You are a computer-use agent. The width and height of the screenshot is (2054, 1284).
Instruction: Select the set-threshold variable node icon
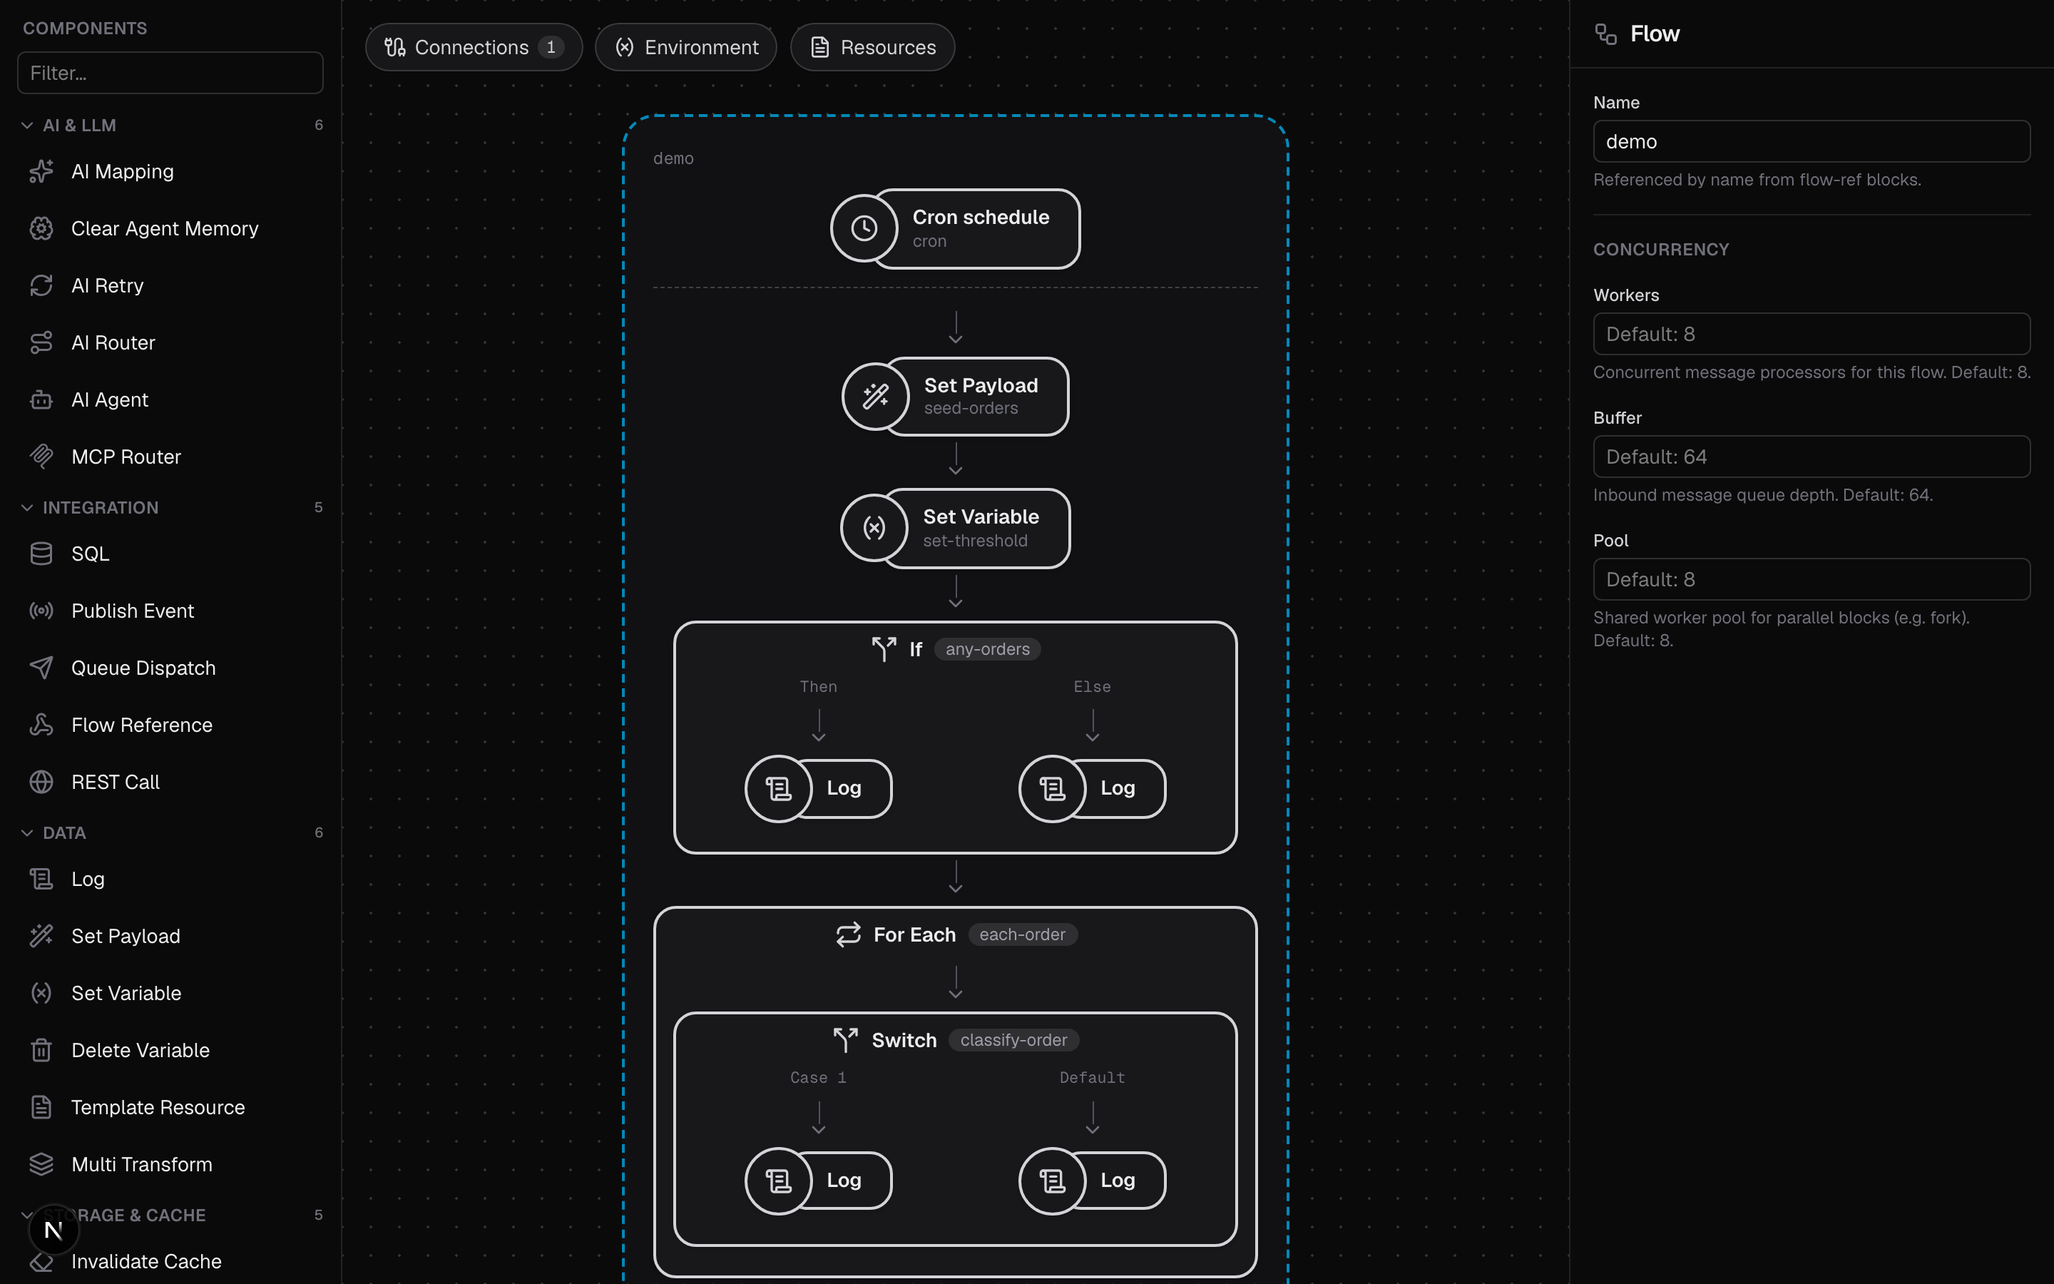coord(874,528)
